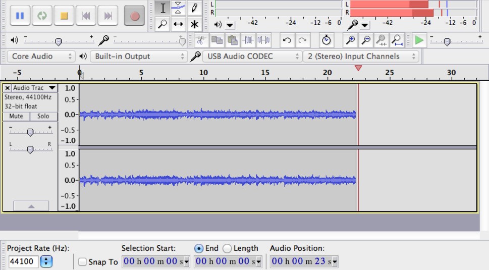Click the timeline ruler at 10 seconds
The height and width of the screenshot is (270, 489).
pyautogui.click(x=203, y=73)
